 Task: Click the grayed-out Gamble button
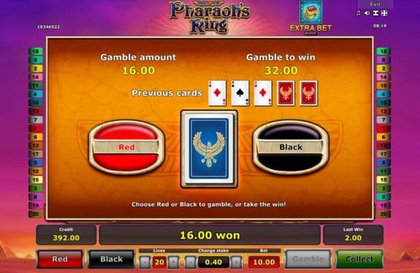click(x=307, y=259)
